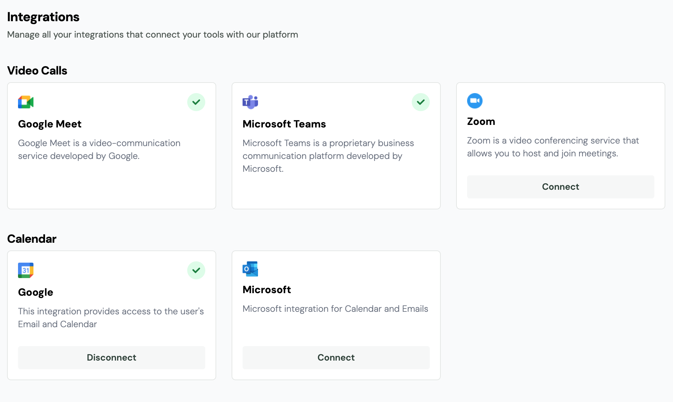Click the Google Meet card title
The image size is (673, 402).
coord(50,124)
